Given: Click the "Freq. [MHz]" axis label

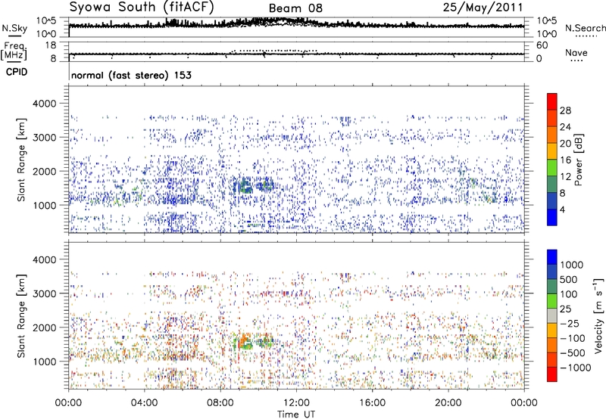Looking at the screenshot, I should pyautogui.click(x=14, y=51).
